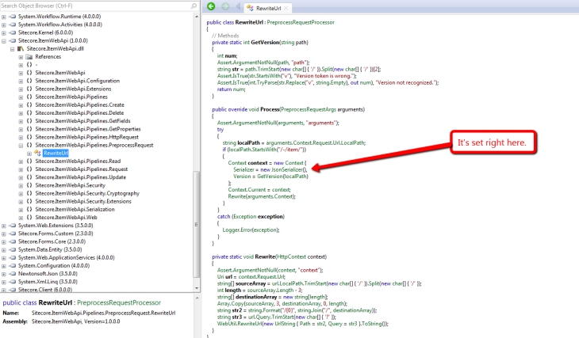Select Sitecore.ItemWebApi.Security.Extensions namespace
579x338 pixels.
pyautogui.click(x=83, y=201)
